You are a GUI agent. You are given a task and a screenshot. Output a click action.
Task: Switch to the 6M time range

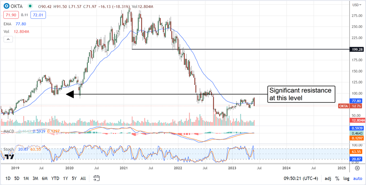point(45,178)
